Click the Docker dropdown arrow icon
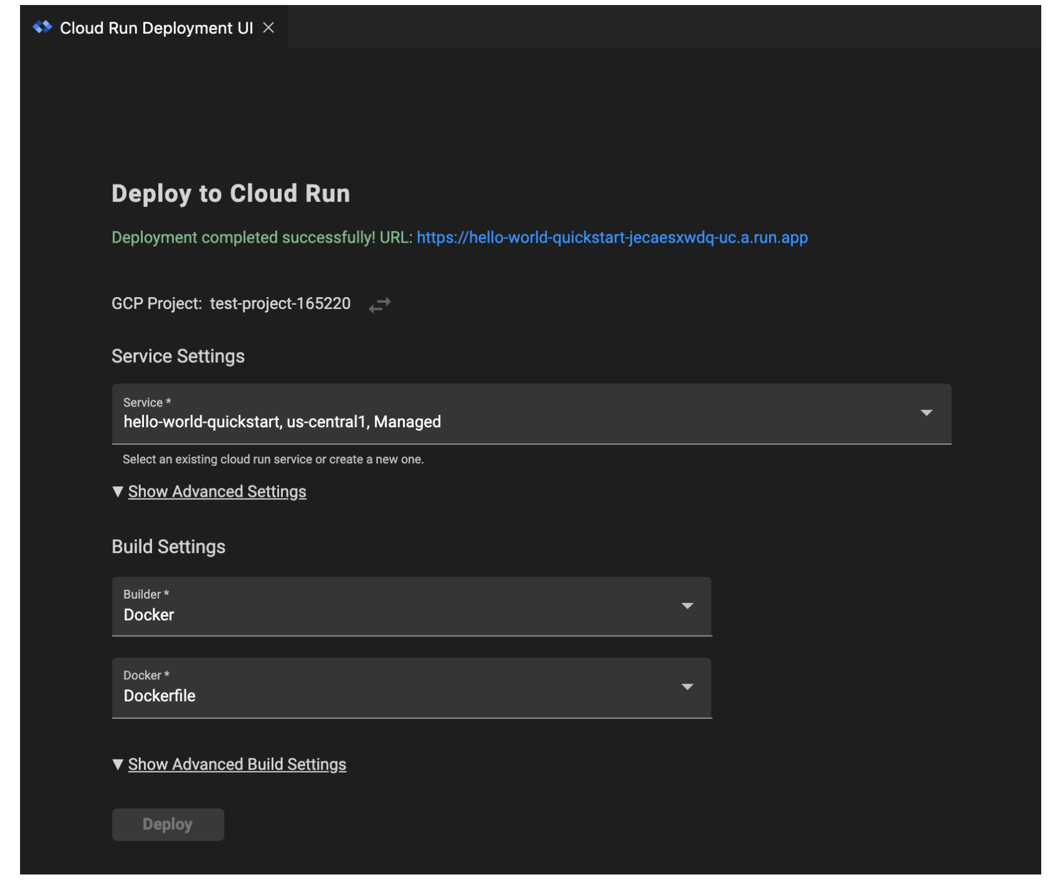 tap(688, 687)
